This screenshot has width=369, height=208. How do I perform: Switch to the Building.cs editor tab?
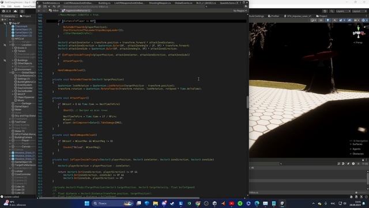tap(104, 3)
